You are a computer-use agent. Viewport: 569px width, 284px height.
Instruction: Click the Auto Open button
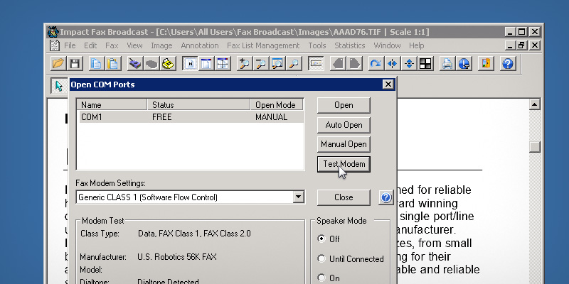344,125
